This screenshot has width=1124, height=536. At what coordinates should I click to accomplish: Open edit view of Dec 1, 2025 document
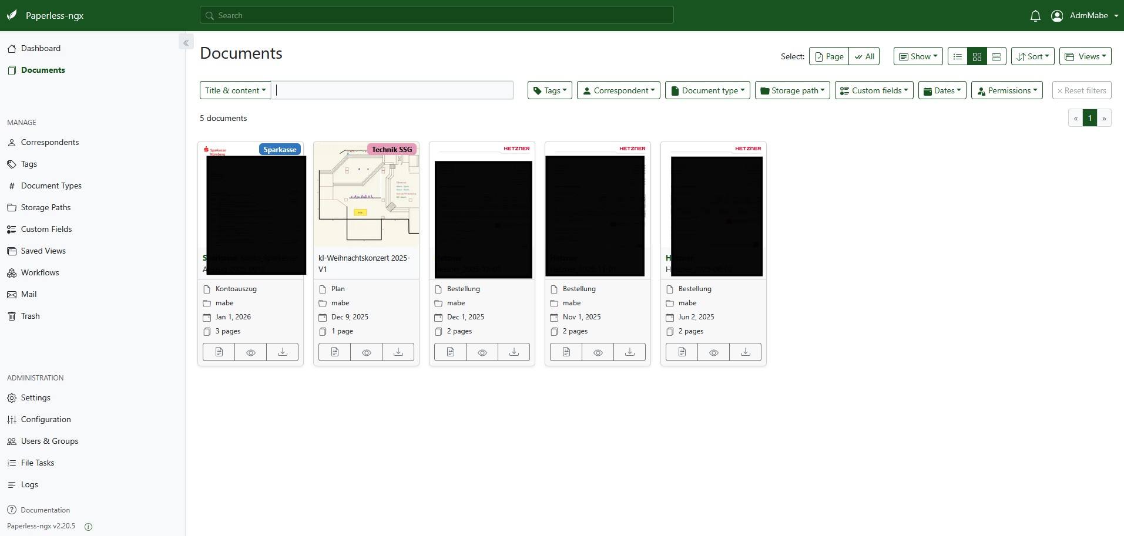(450, 352)
